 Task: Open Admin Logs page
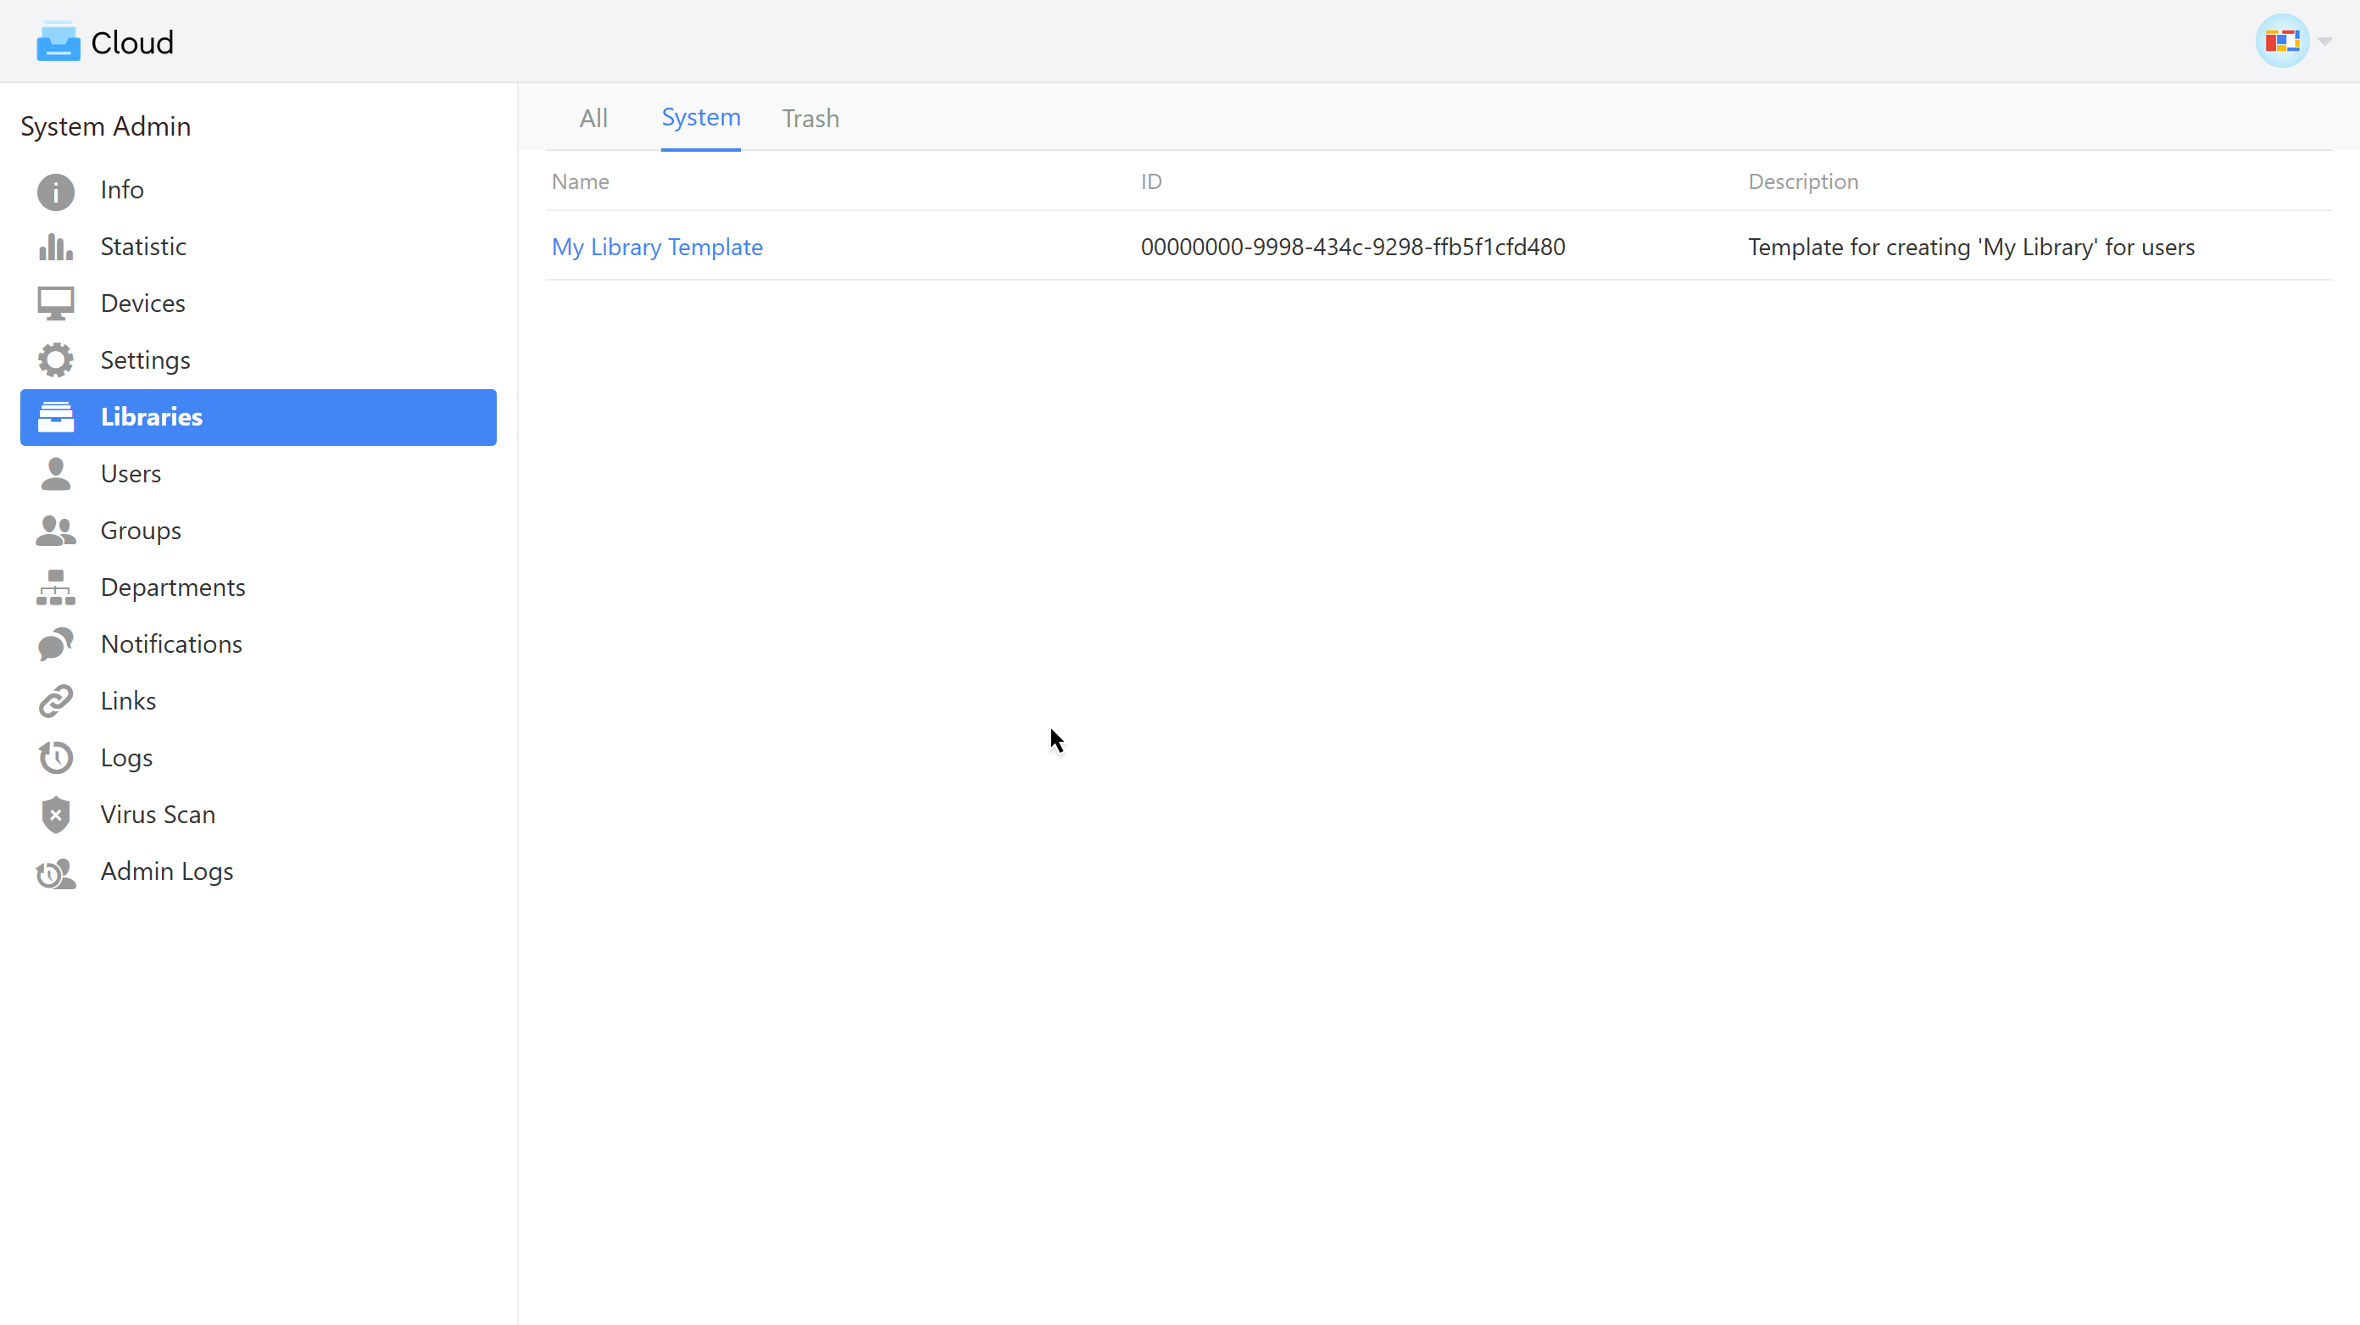click(167, 871)
